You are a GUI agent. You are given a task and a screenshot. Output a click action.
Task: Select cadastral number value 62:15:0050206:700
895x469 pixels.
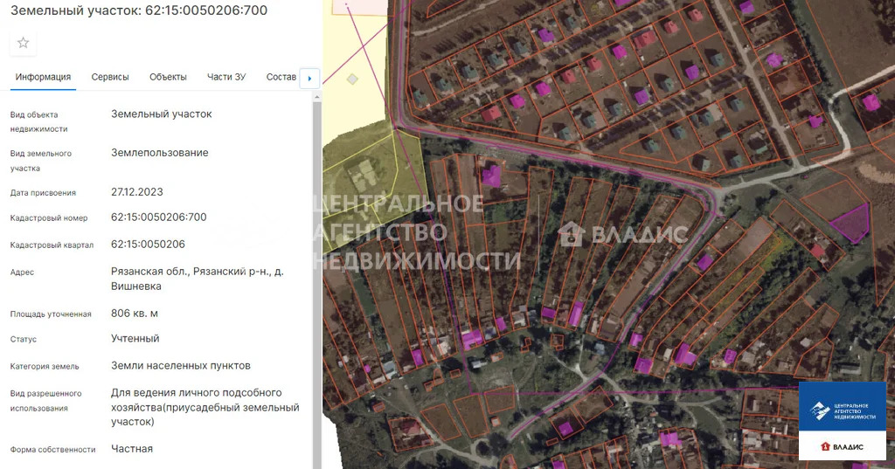pos(159,217)
